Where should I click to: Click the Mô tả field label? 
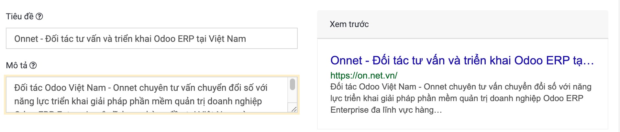point(17,65)
